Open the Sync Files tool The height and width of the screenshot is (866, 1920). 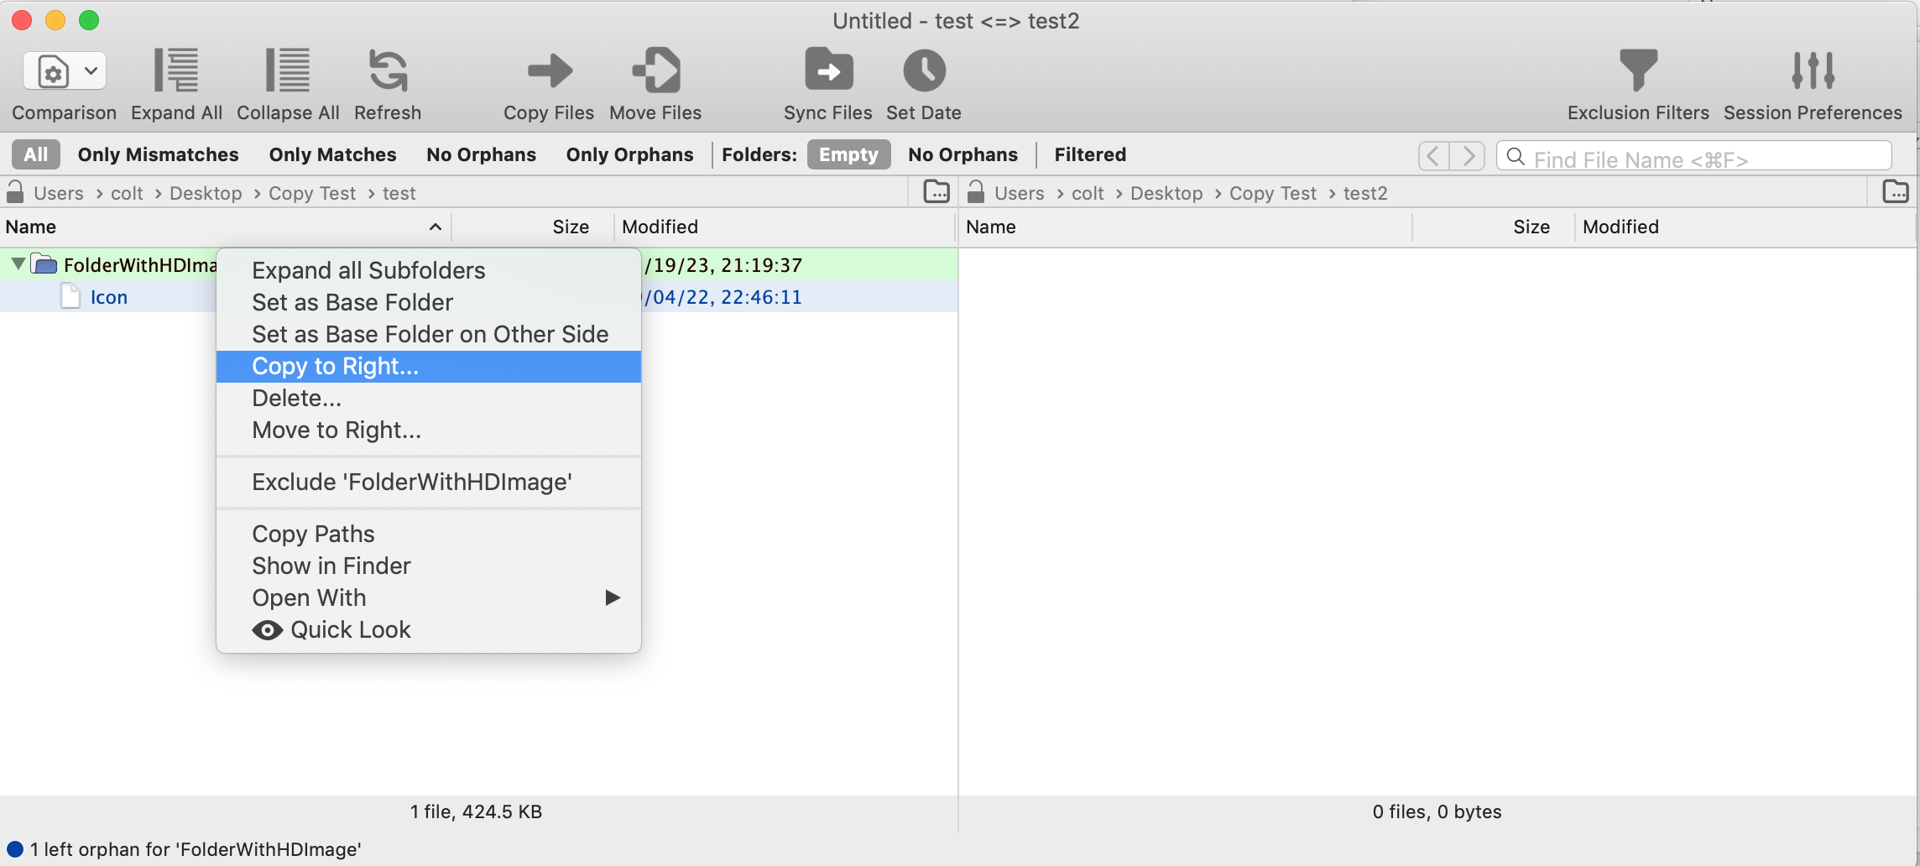click(827, 70)
